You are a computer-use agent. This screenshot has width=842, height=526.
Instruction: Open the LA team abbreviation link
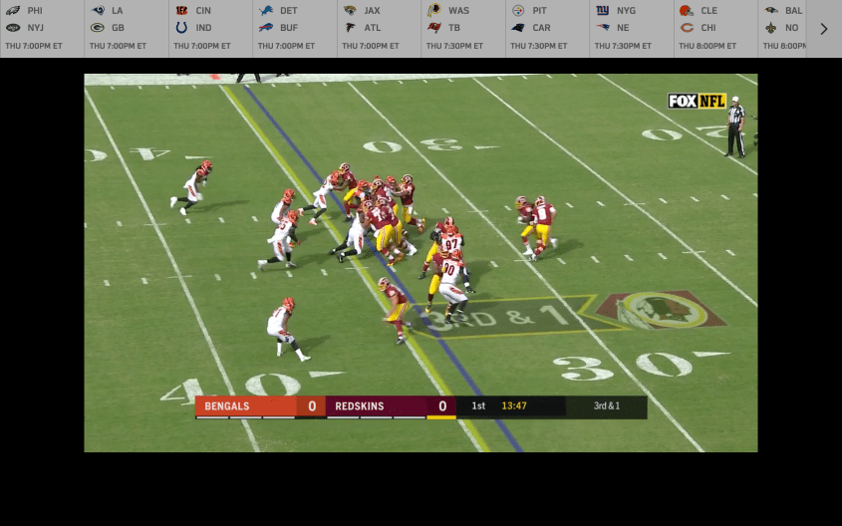(118, 11)
